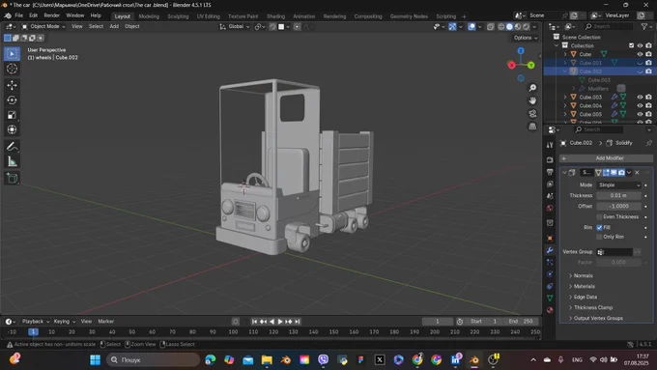Select the Measure tool
This screenshot has width=657, height=370.
coord(12,161)
